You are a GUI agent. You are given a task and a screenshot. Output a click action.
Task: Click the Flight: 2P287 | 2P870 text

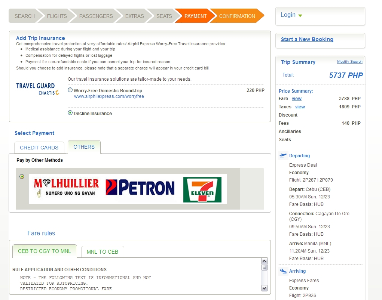pyautogui.click(x=311, y=180)
